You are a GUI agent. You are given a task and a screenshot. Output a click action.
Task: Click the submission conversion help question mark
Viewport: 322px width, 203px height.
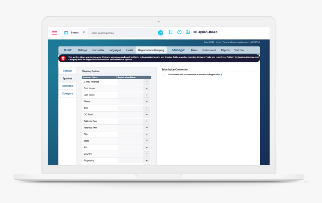221,75
